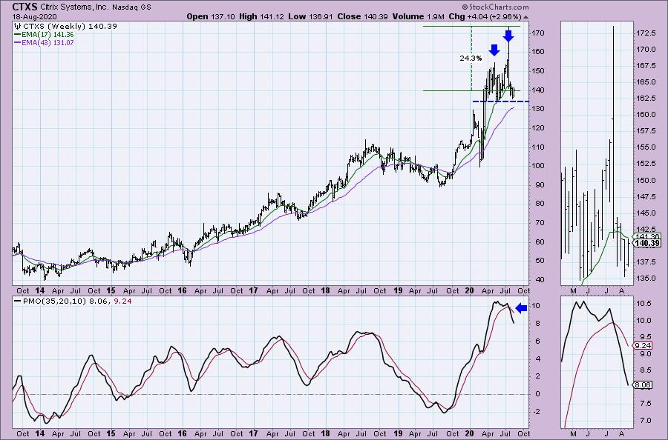The width and height of the screenshot is (668, 440).
Task: Click the -2 label on PMO value axis
Action: [x=536, y=412]
